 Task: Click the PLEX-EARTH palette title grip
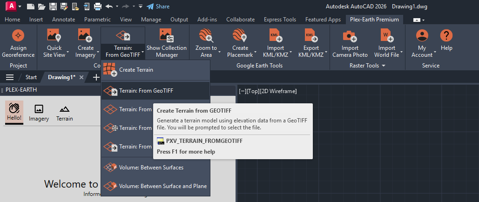[2, 90]
